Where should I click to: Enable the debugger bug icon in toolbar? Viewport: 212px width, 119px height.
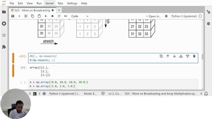(x=166, y=16)
